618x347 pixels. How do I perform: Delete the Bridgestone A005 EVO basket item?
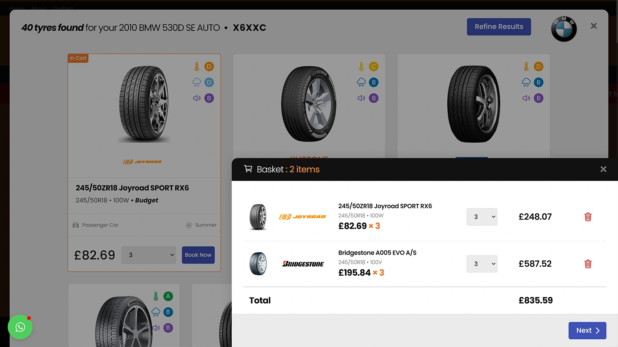pos(588,264)
